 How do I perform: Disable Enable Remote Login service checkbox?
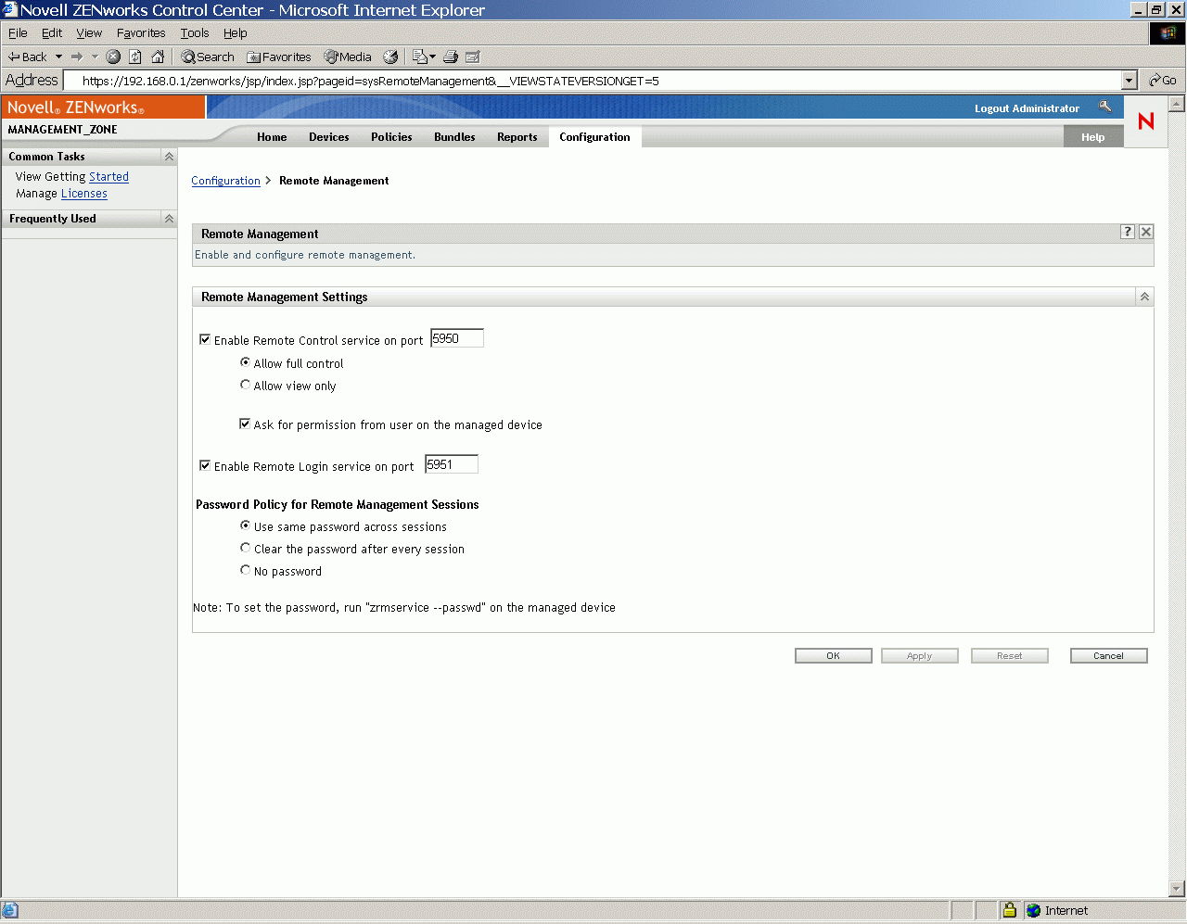205,465
